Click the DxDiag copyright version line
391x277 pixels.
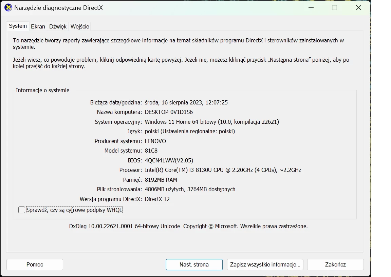coord(188,226)
